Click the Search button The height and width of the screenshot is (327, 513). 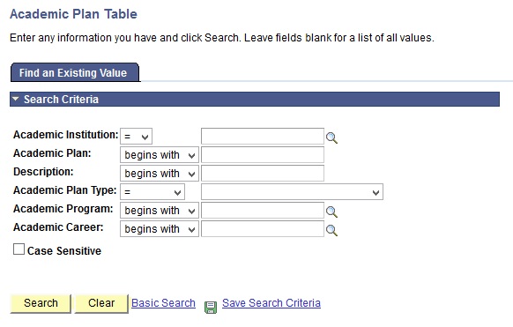(41, 303)
